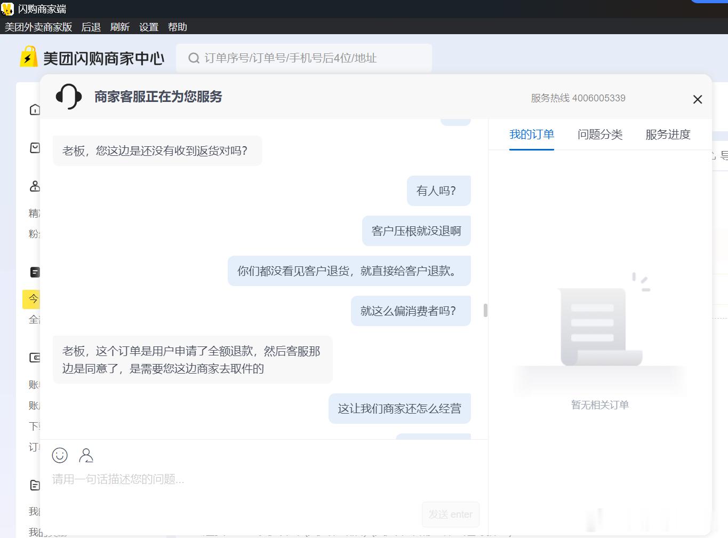This screenshot has height=538, width=728.
Task: Click the home icon in left sidebar
Action: point(35,109)
